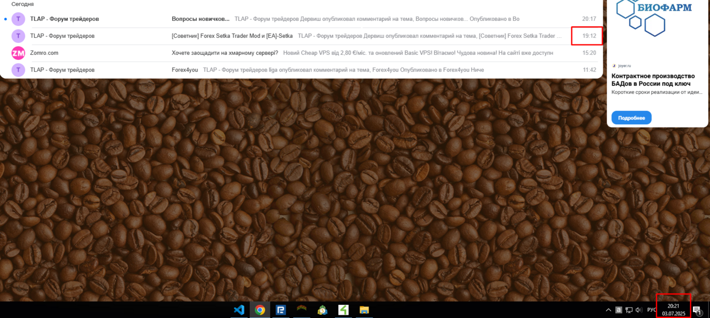Click the 15:20 timestamp of Zomro email
The image size is (710, 318).
(x=589, y=53)
